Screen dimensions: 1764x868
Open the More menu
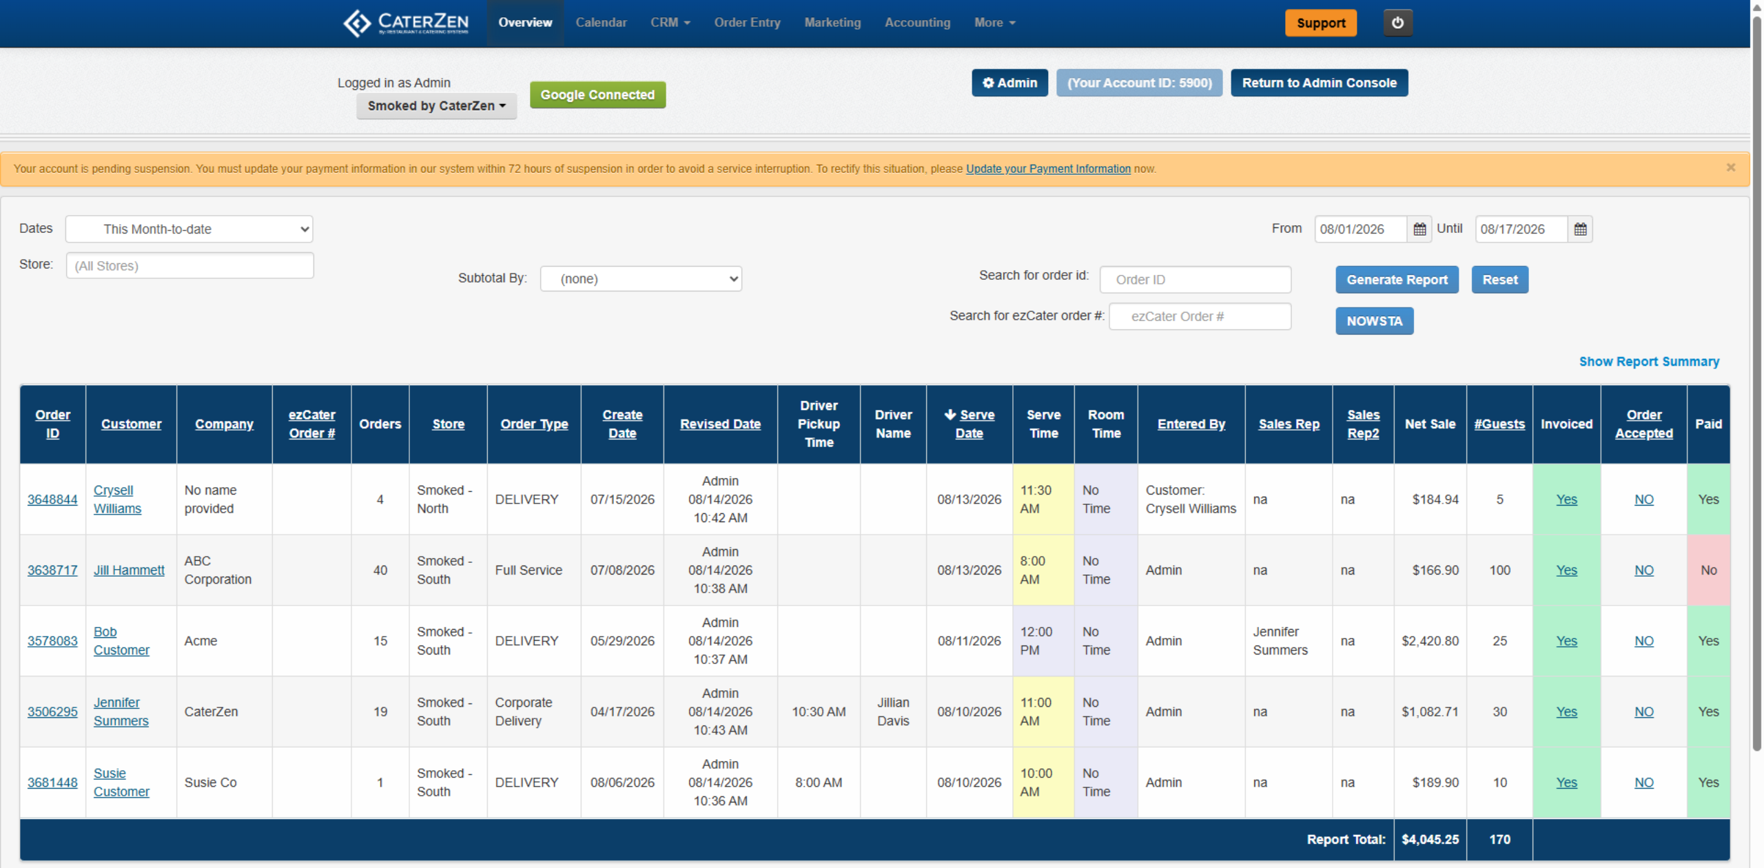994,23
